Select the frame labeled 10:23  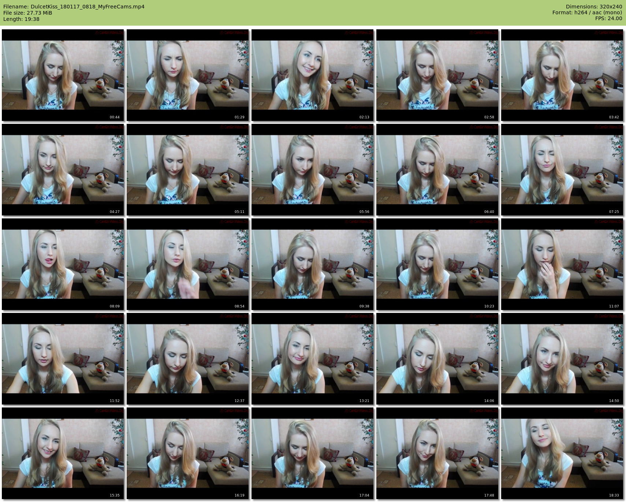[437, 264]
